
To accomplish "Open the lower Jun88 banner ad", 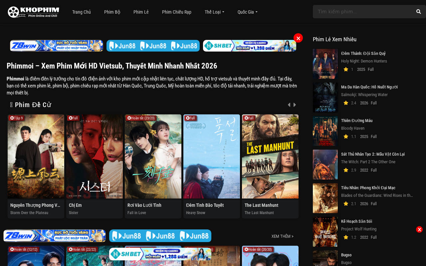I will [x=160, y=236].
